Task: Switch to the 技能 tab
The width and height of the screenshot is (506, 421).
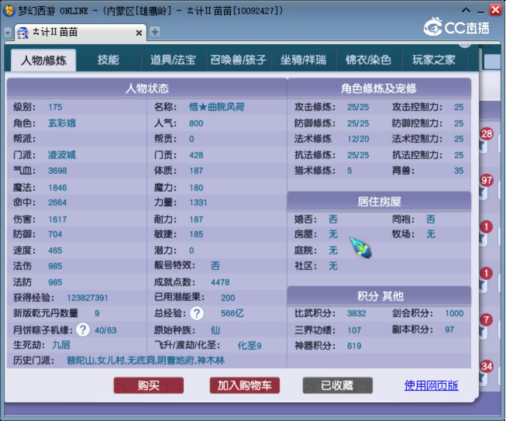Action: 108,60
